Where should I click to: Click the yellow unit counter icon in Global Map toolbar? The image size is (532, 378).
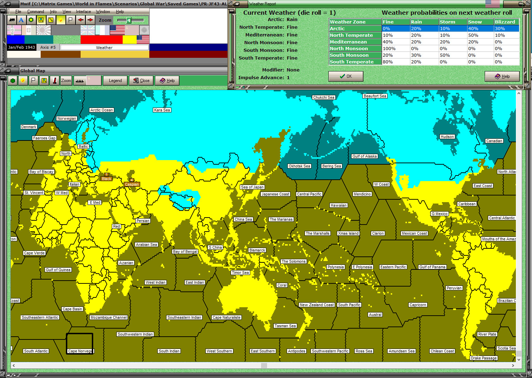coord(44,81)
